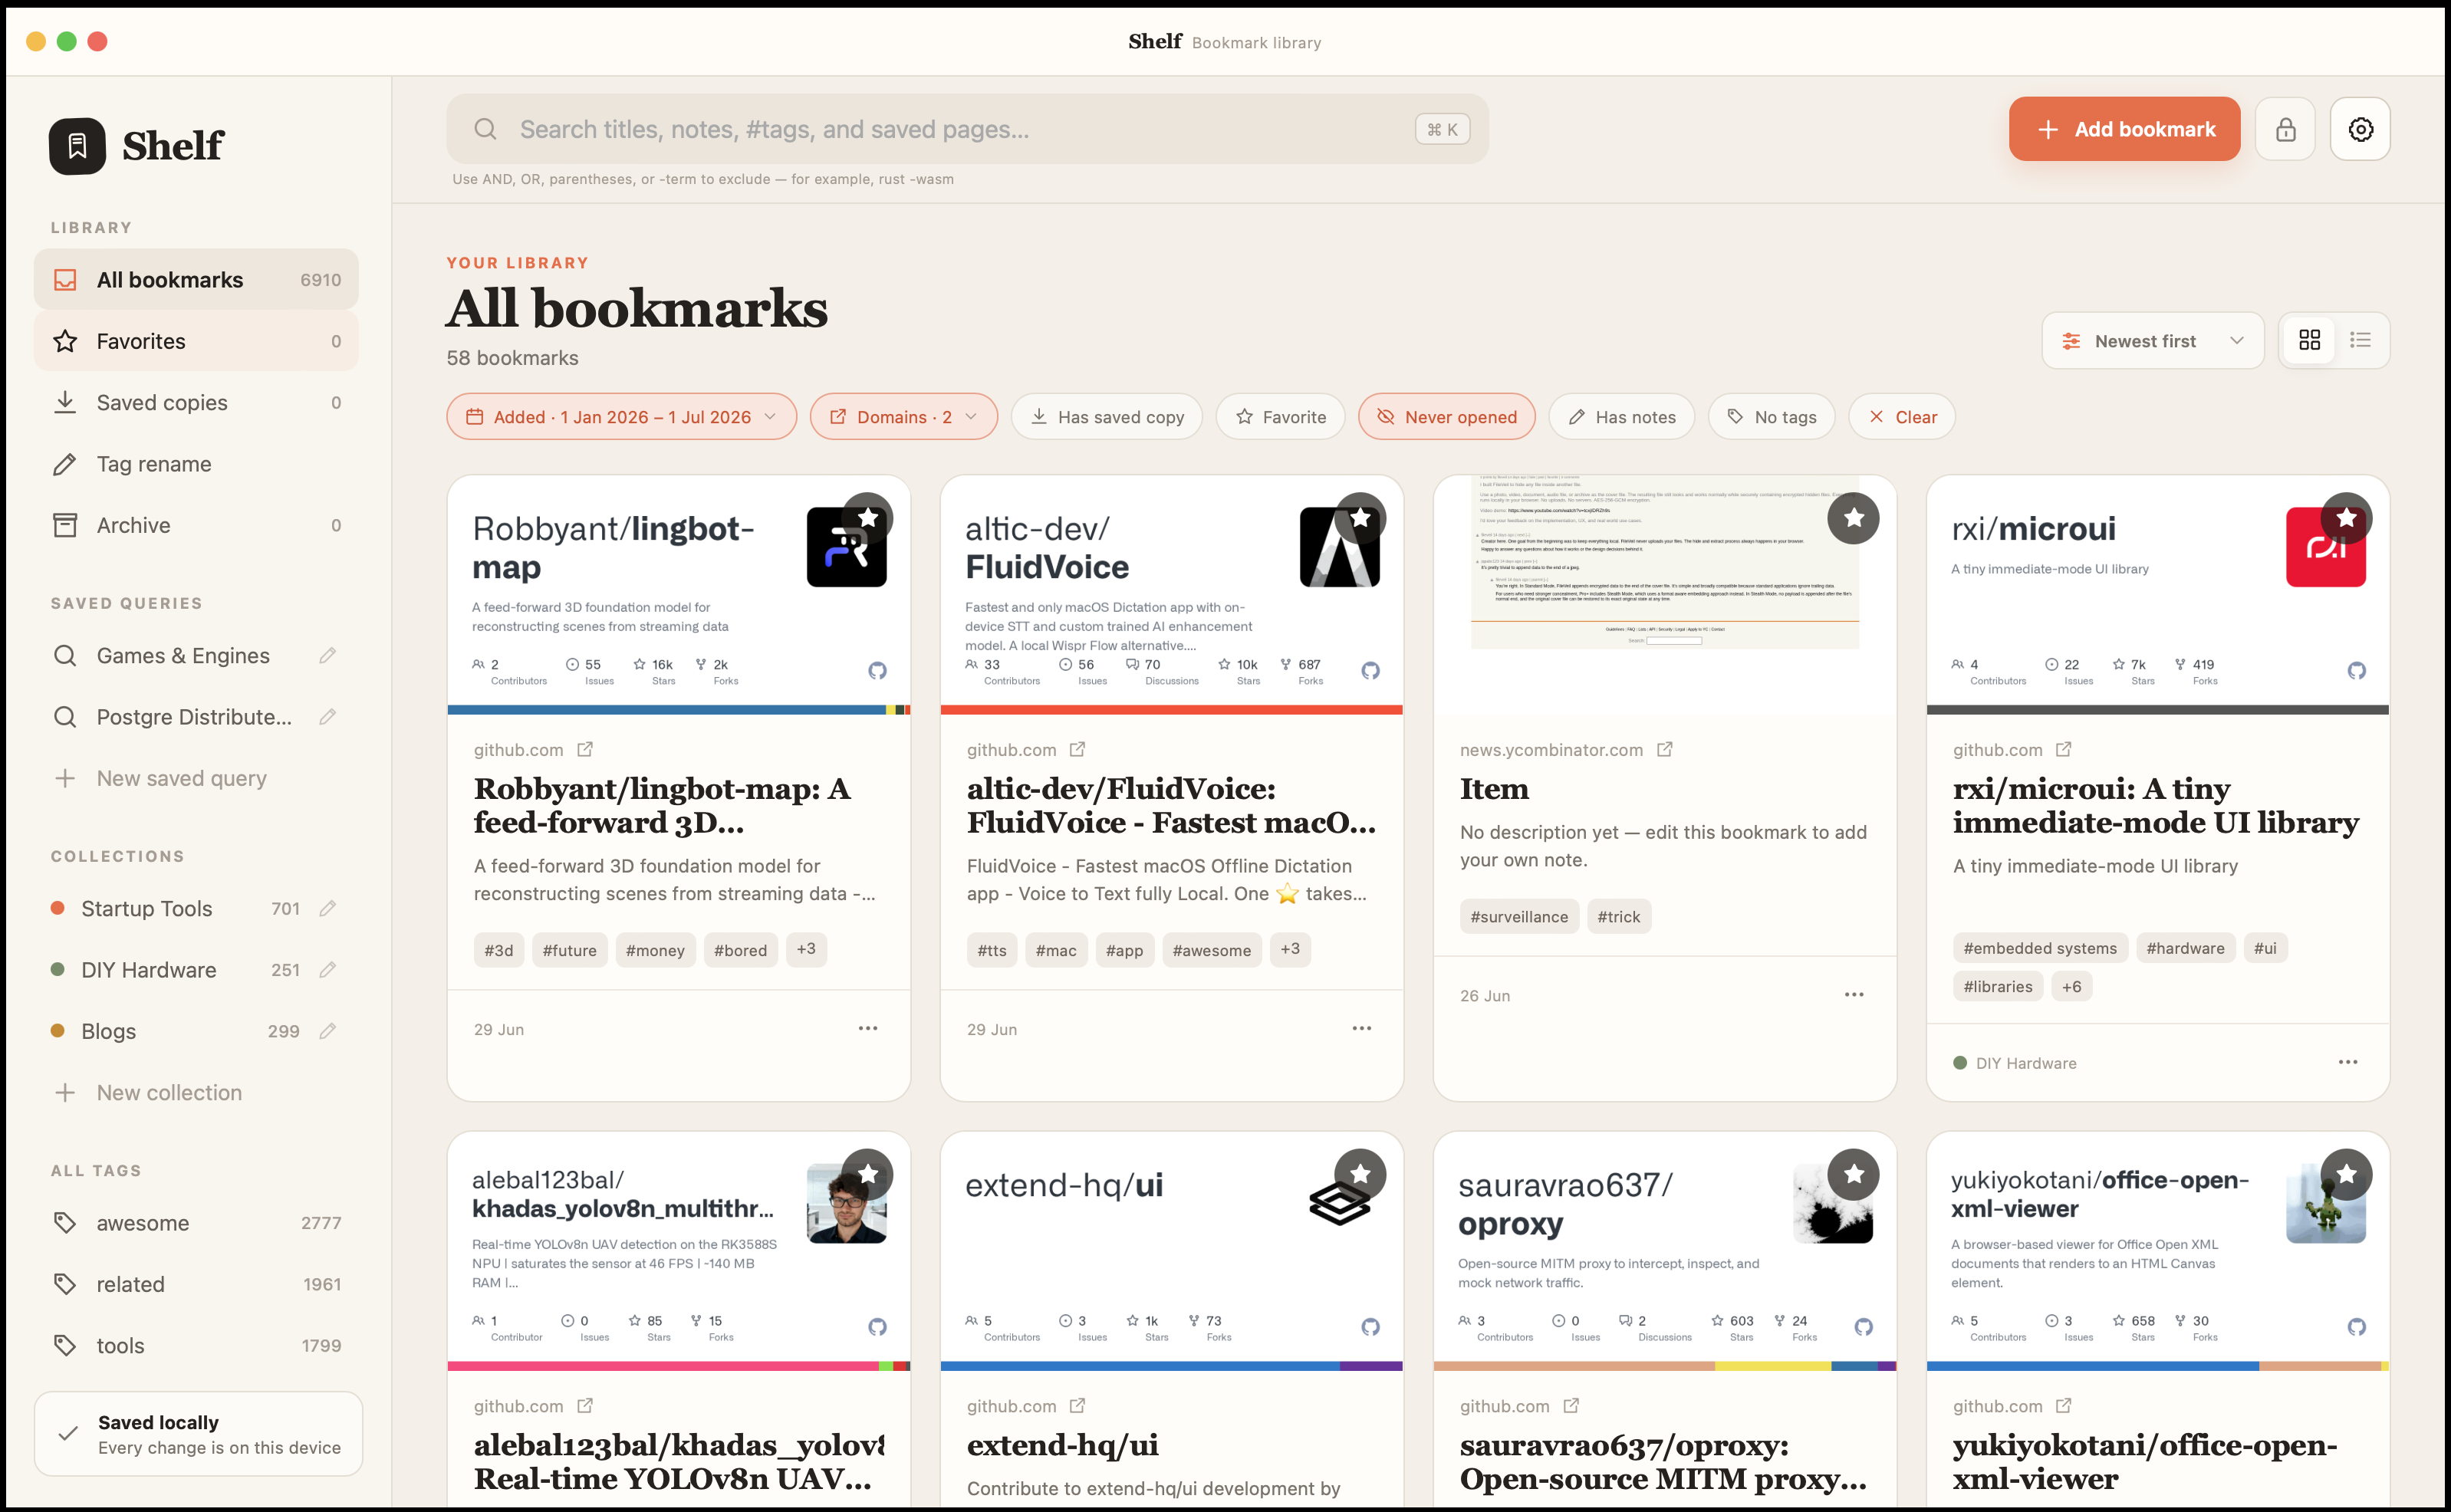Open more options for altic-dev/FluidVoice card

tap(1361, 1028)
